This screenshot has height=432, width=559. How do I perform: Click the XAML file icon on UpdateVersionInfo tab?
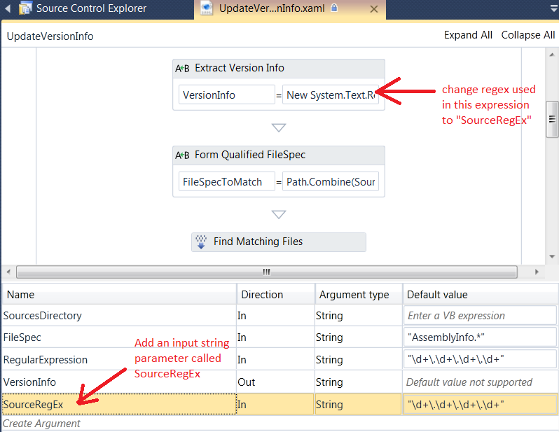(207, 8)
